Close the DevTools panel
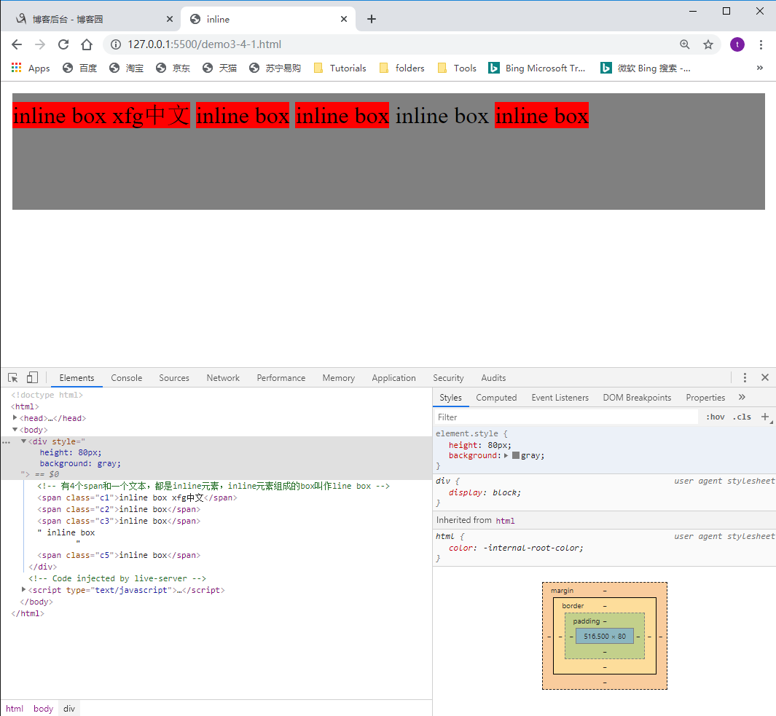The height and width of the screenshot is (716, 776). pyautogui.click(x=764, y=377)
